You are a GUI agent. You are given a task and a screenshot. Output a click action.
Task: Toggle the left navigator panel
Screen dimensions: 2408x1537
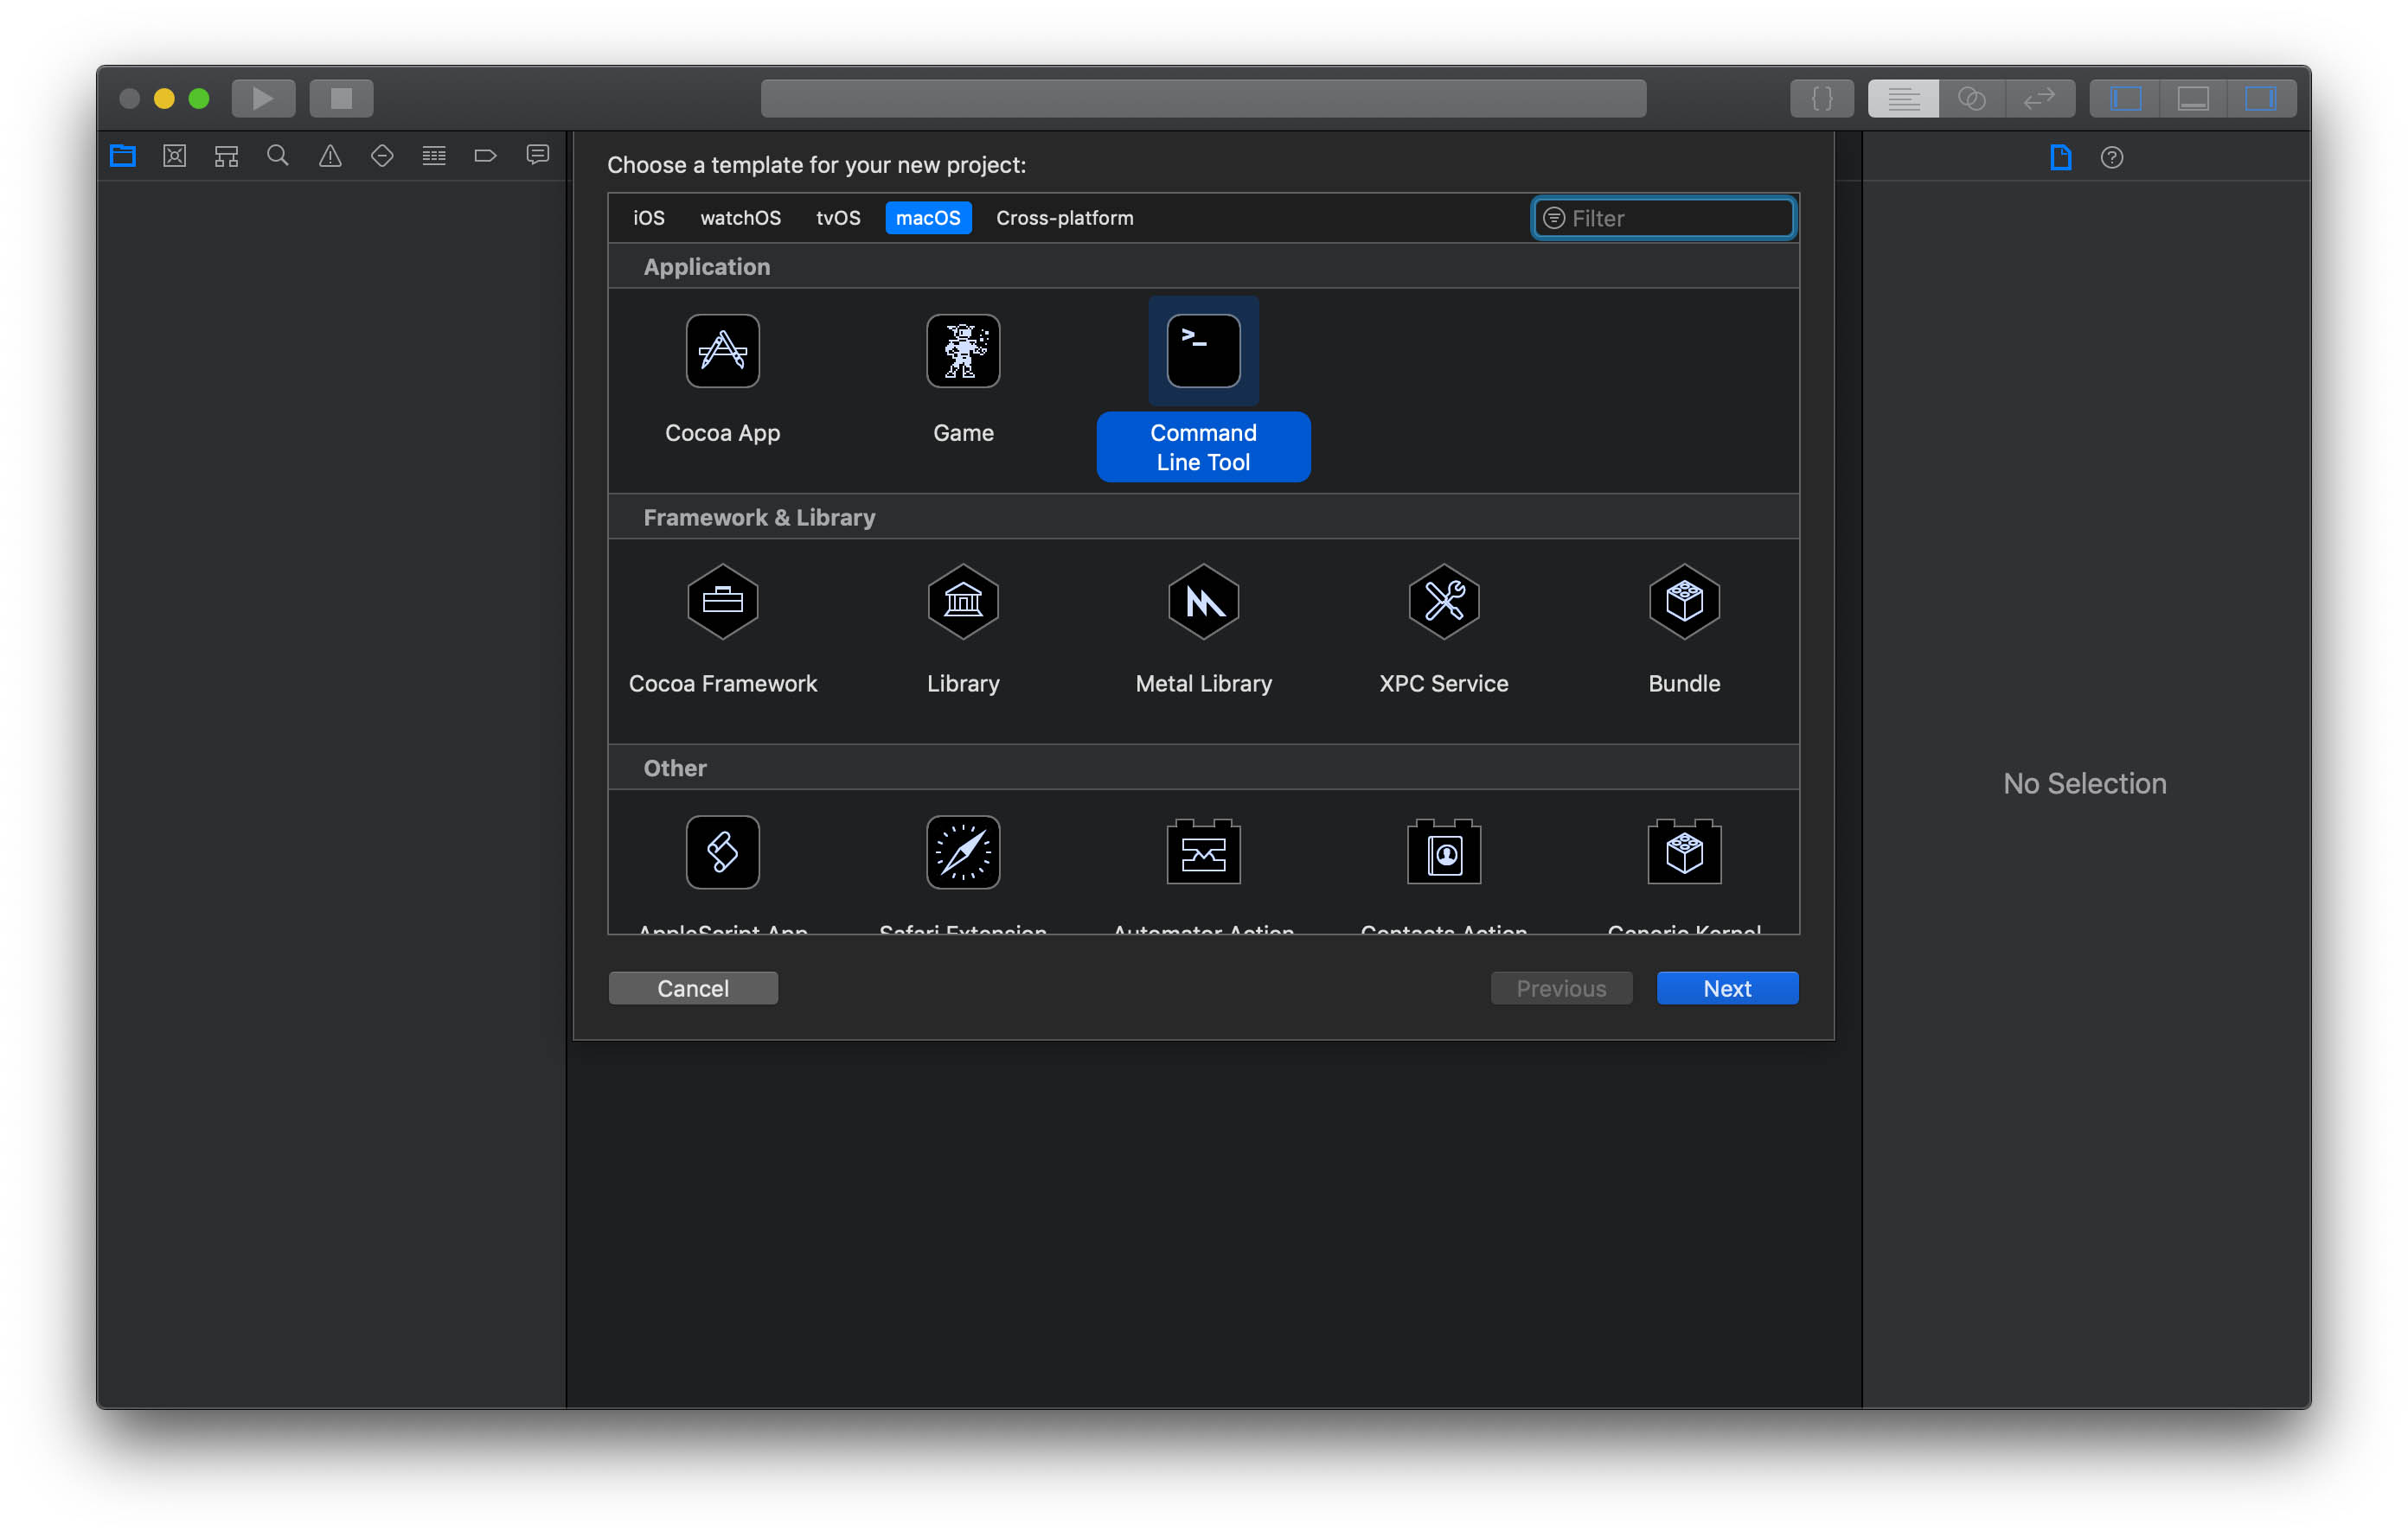point(2125,98)
